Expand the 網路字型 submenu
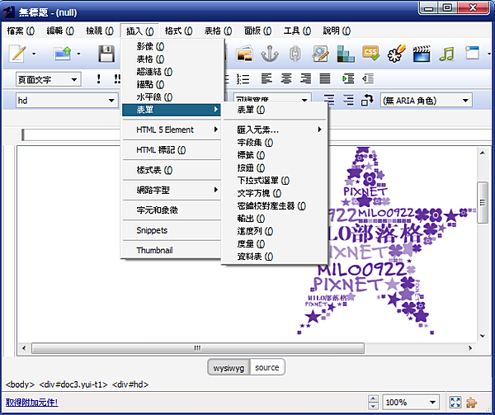The image size is (495, 415). coord(171,190)
